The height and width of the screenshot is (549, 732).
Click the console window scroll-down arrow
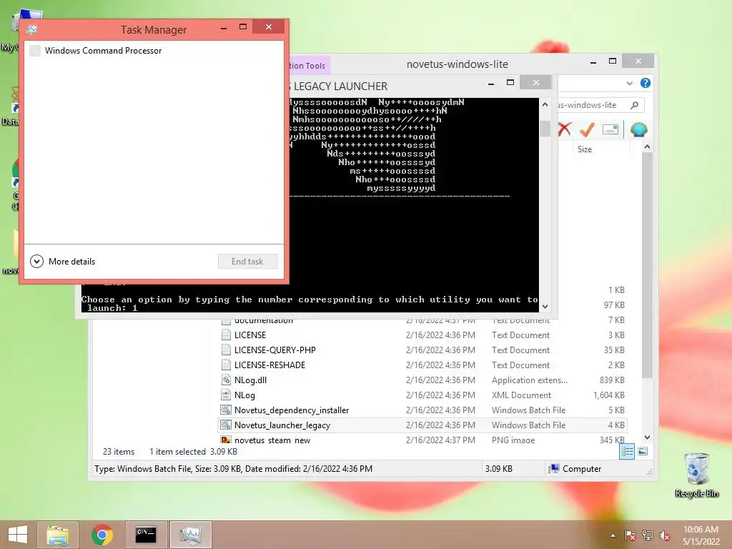545,307
